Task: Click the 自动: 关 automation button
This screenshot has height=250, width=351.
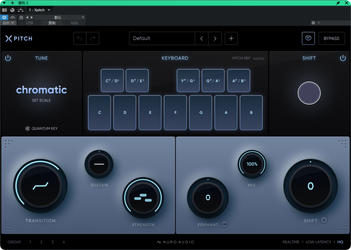Action: [9, 23]
